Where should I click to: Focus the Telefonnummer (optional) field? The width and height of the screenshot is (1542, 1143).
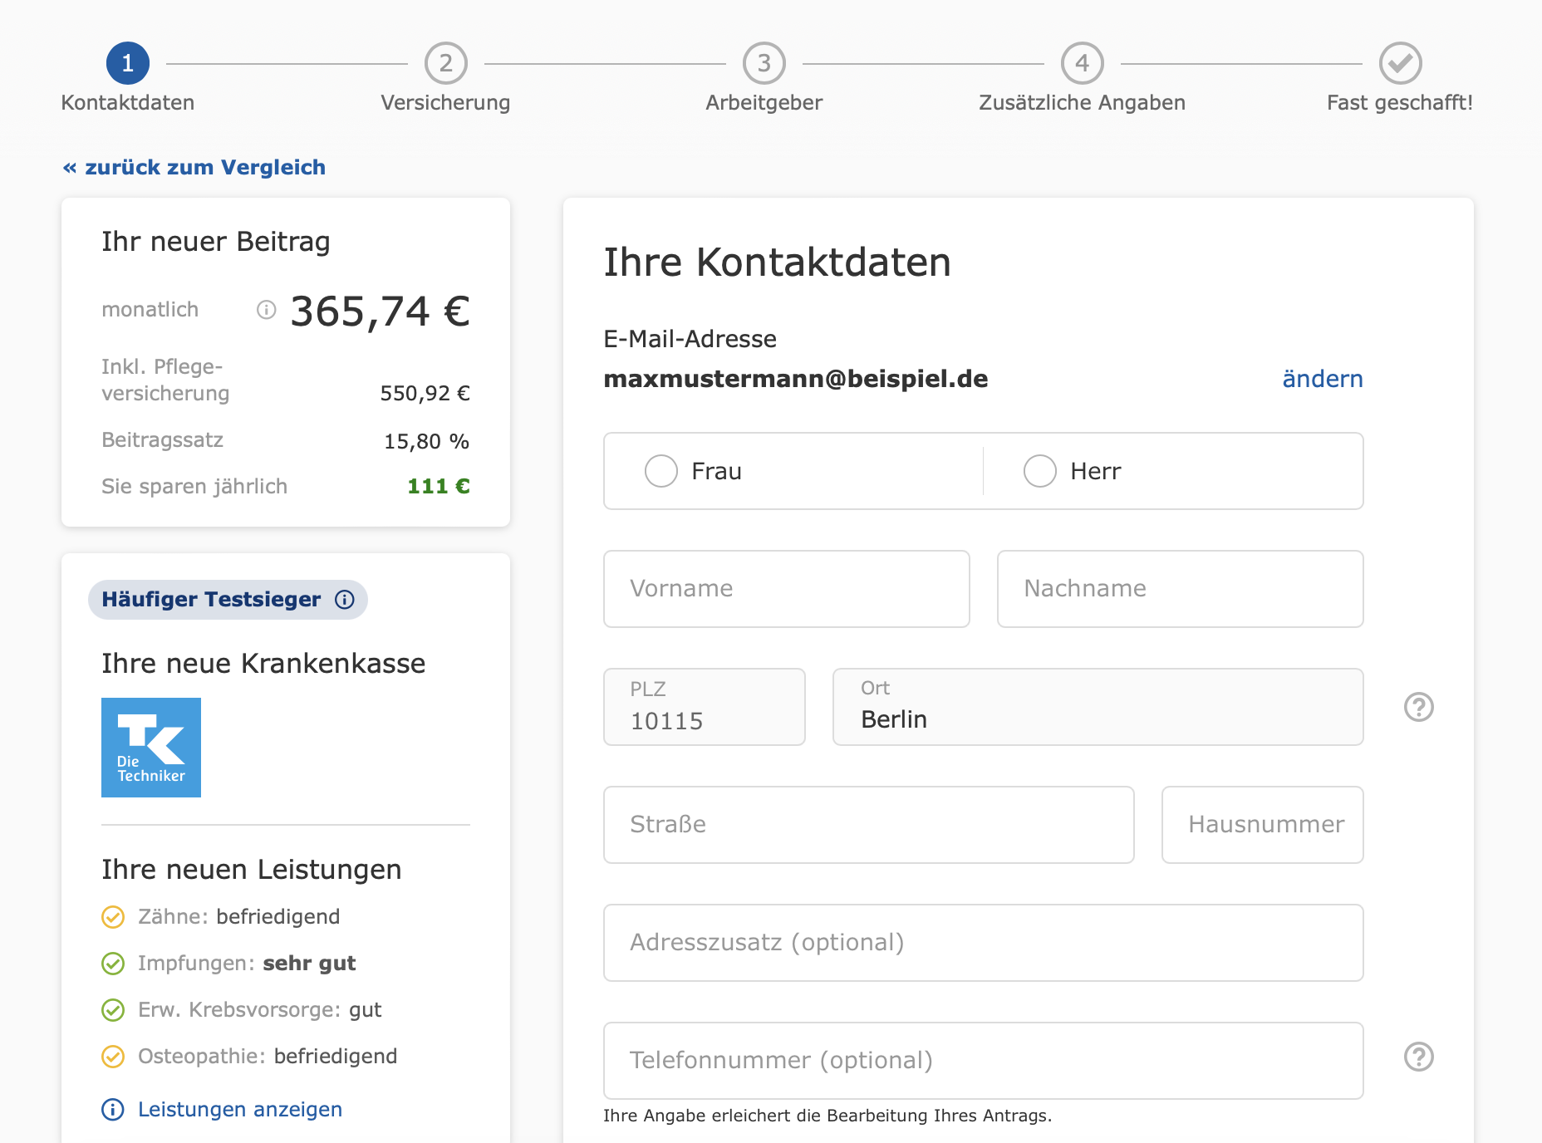coord(984,1061)
